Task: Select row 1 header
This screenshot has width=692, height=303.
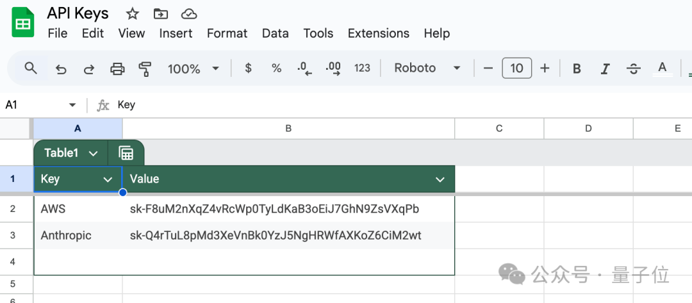Action: point(16,179)
